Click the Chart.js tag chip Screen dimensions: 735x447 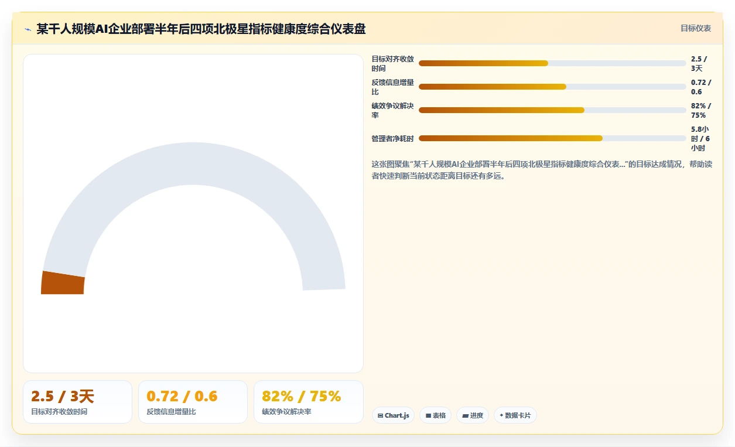[394, 415]
